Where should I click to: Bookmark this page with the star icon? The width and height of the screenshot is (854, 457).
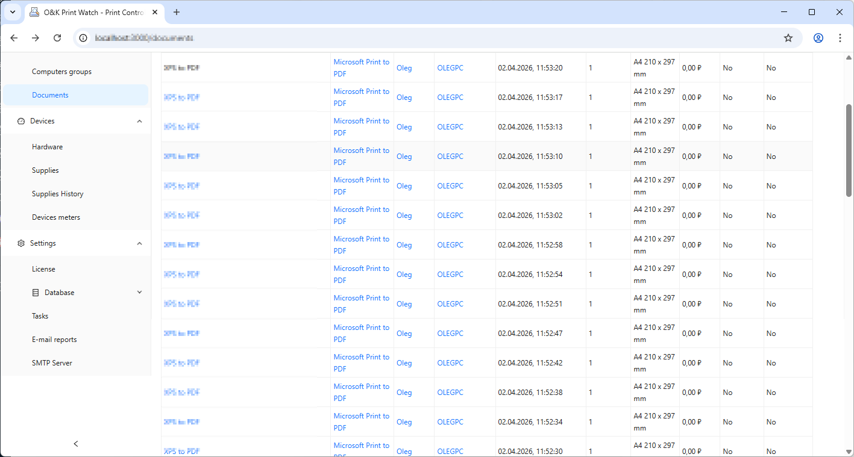coord(788,38)
